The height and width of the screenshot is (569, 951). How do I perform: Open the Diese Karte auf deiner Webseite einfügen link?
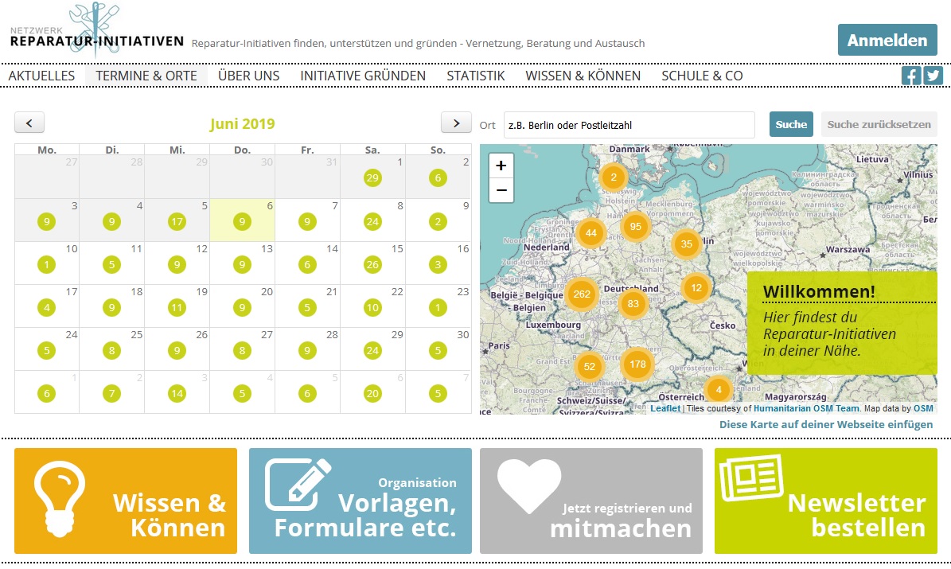pyautogui.click(x=825, y=424)
